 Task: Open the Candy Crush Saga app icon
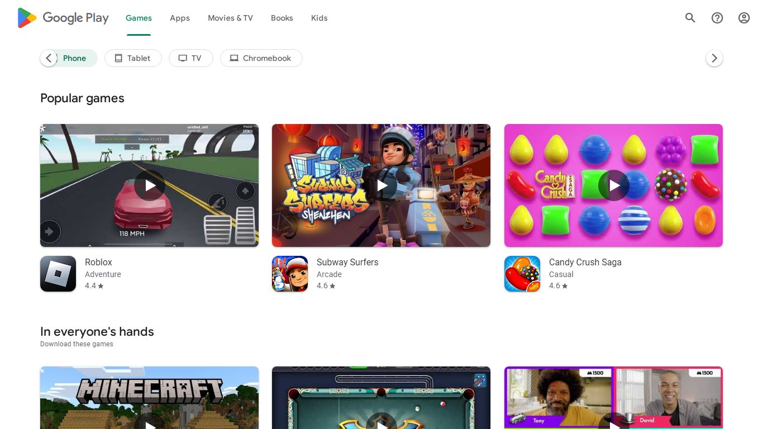point(522,274)
